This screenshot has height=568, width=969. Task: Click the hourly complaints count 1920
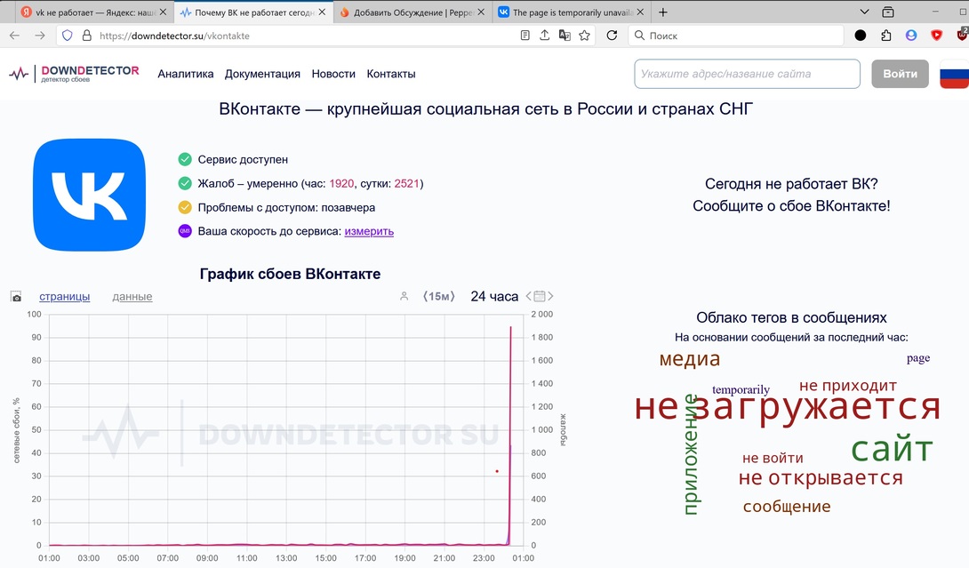pos(341,184)
